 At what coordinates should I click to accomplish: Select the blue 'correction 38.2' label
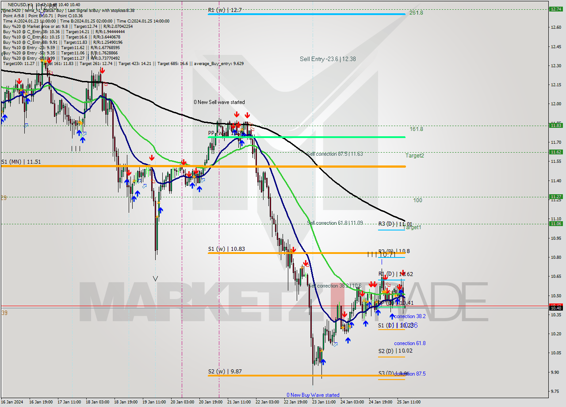click(410, 316)
